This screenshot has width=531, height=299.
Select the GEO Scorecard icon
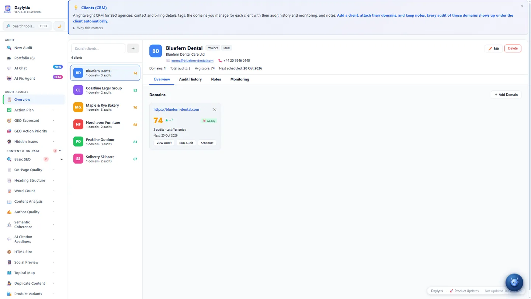coord(9,121)
